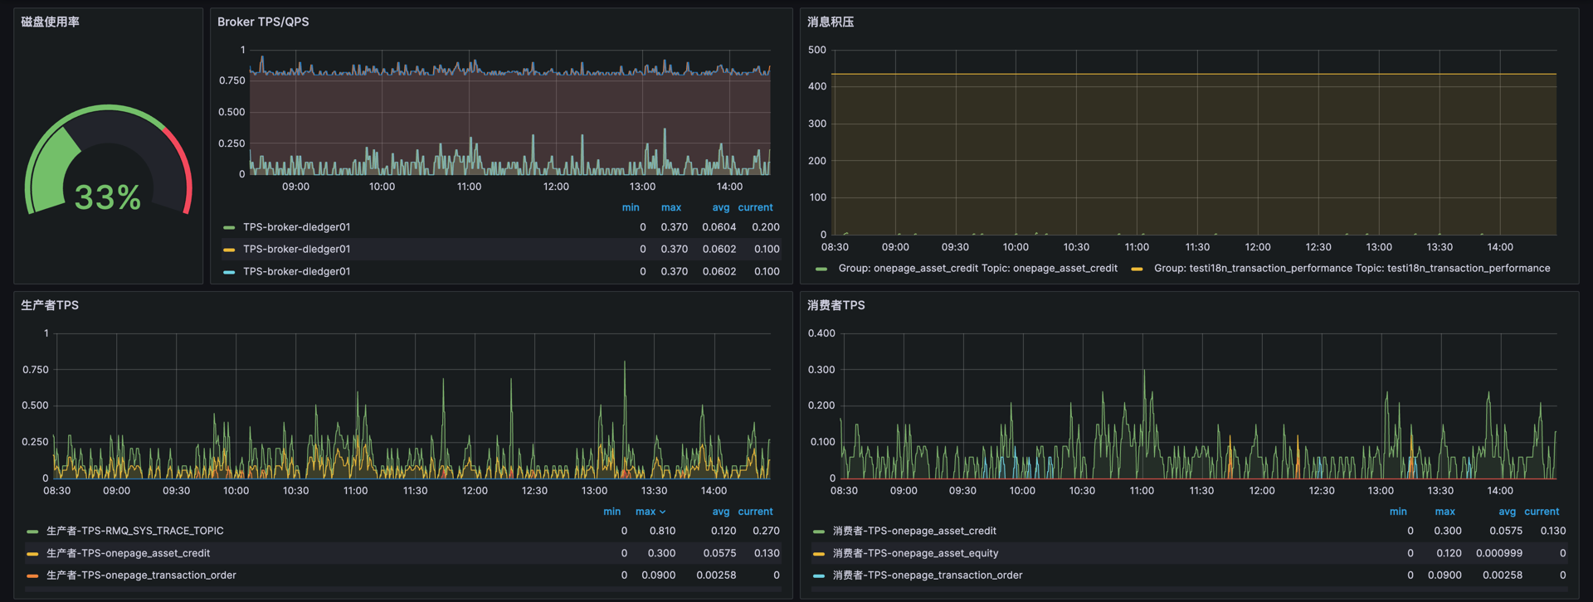Toggle 生产者-TPS-RMQ_SYS_TRACE_TOPIC series

pyautogui.click(x=134, y=531)
